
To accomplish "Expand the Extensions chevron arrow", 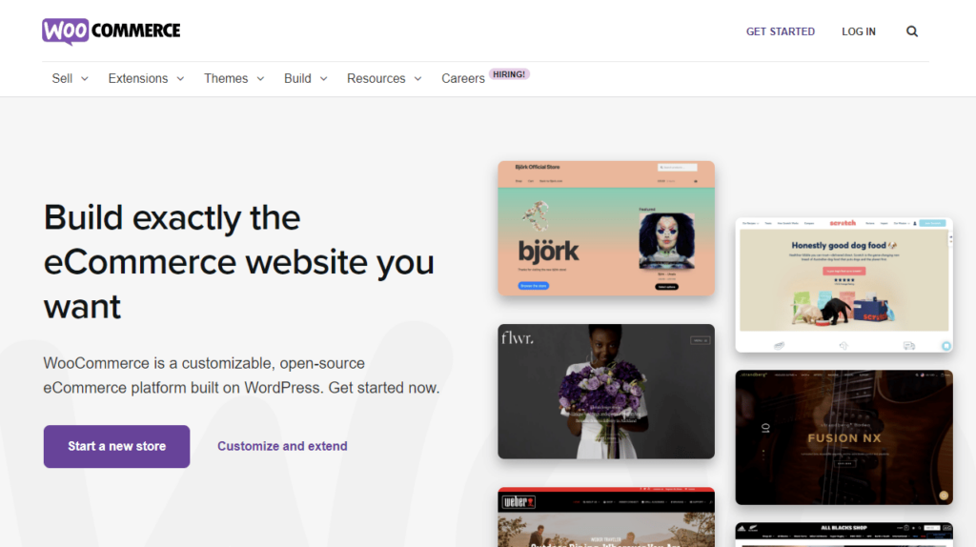I will (x=180, y=79).
